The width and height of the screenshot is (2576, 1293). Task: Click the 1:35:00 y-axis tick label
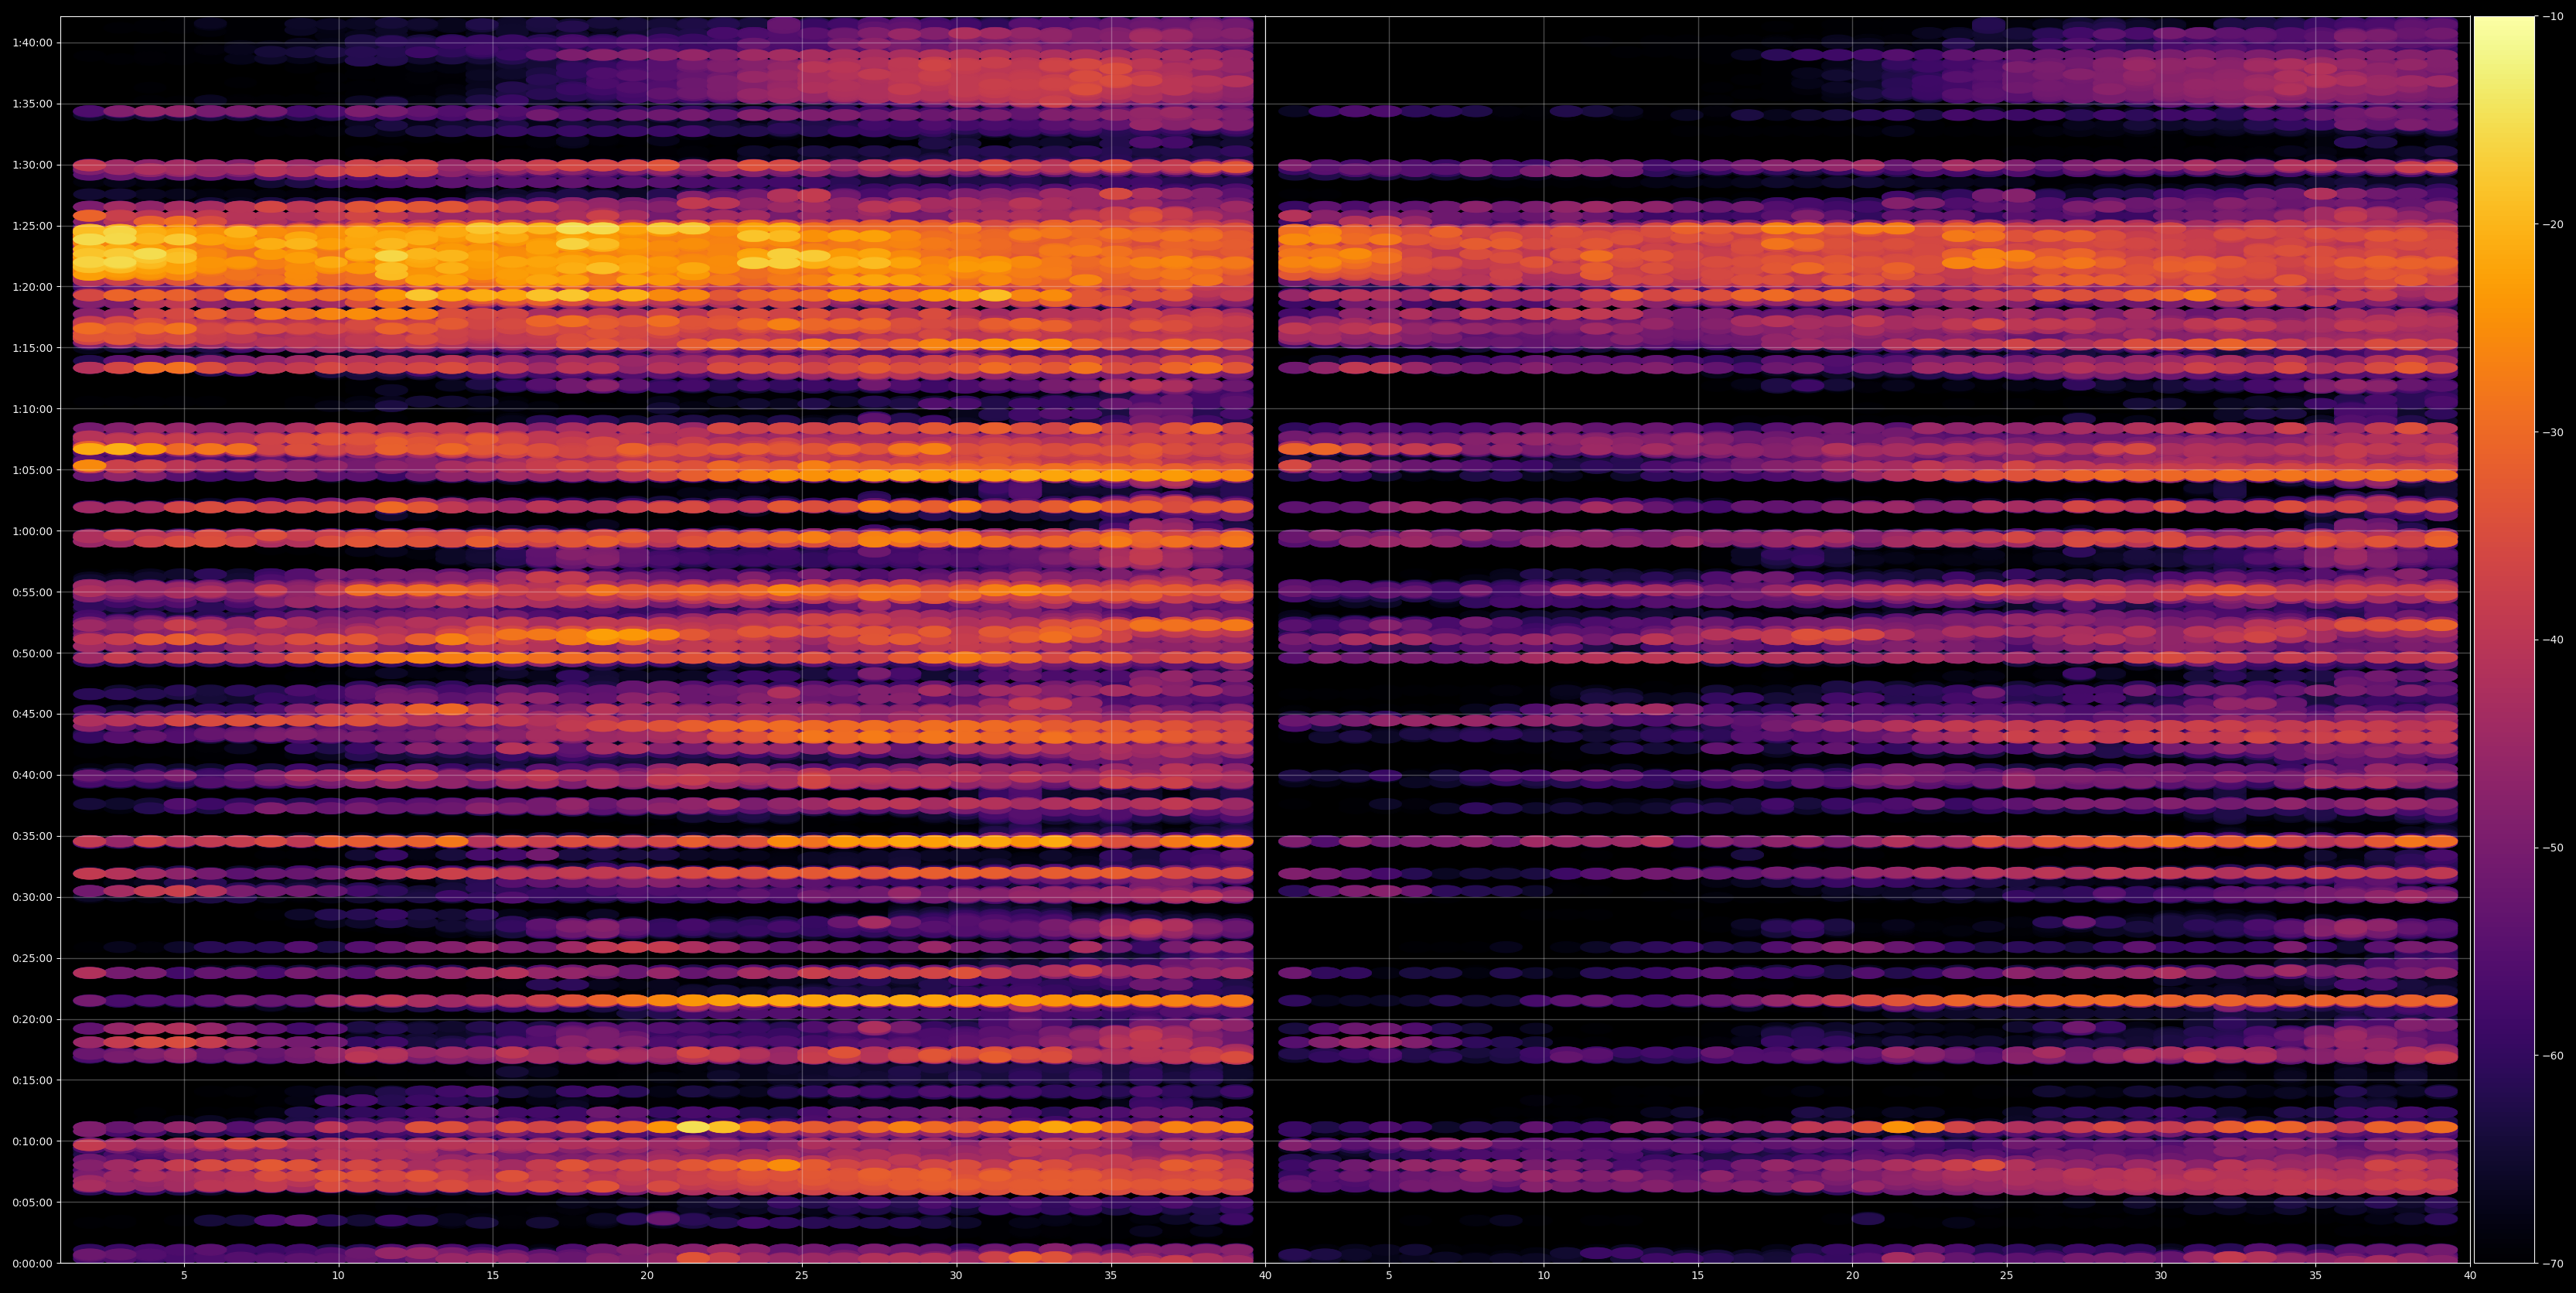point(32,104)
